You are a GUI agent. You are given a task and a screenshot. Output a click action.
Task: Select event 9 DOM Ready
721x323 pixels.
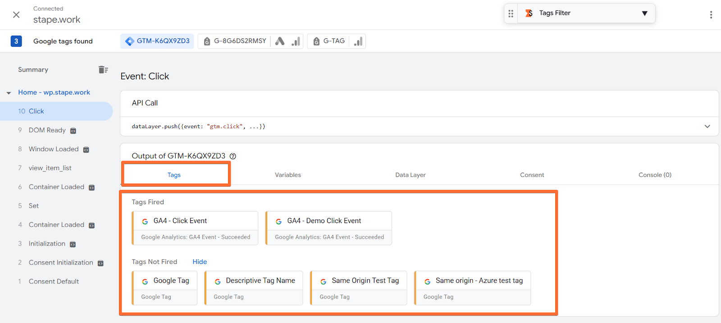47,130
